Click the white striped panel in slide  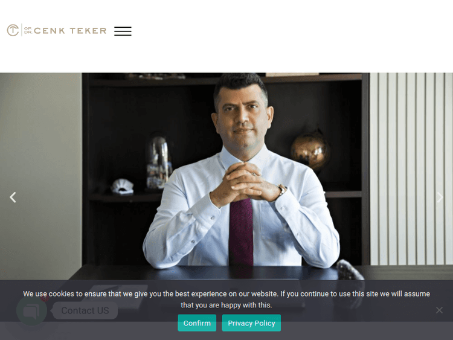(411, 168)
